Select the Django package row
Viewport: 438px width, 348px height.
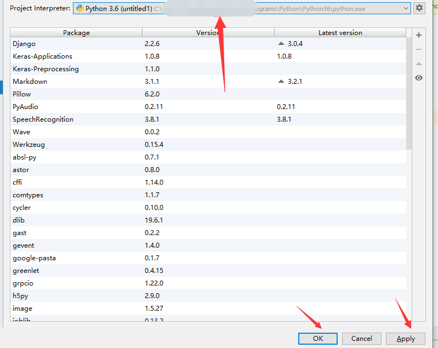[208, 44]
